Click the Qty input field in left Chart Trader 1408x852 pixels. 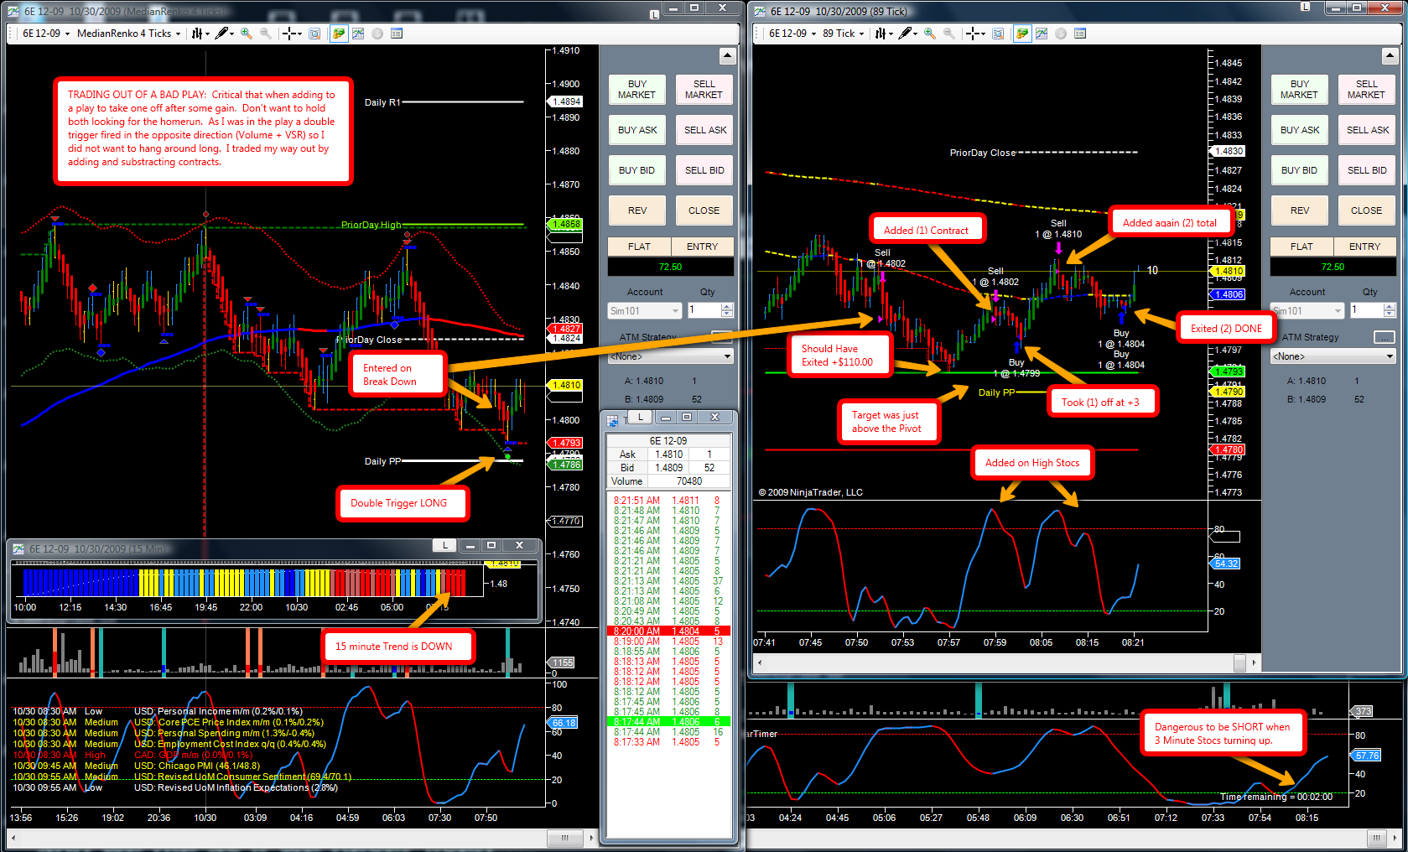click(x=704, y=310)
